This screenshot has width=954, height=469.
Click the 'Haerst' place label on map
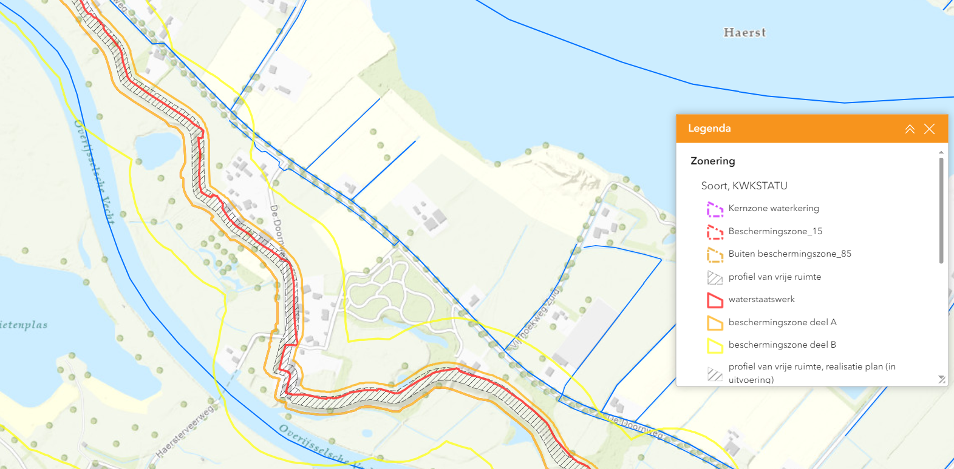tap(744, 33)
